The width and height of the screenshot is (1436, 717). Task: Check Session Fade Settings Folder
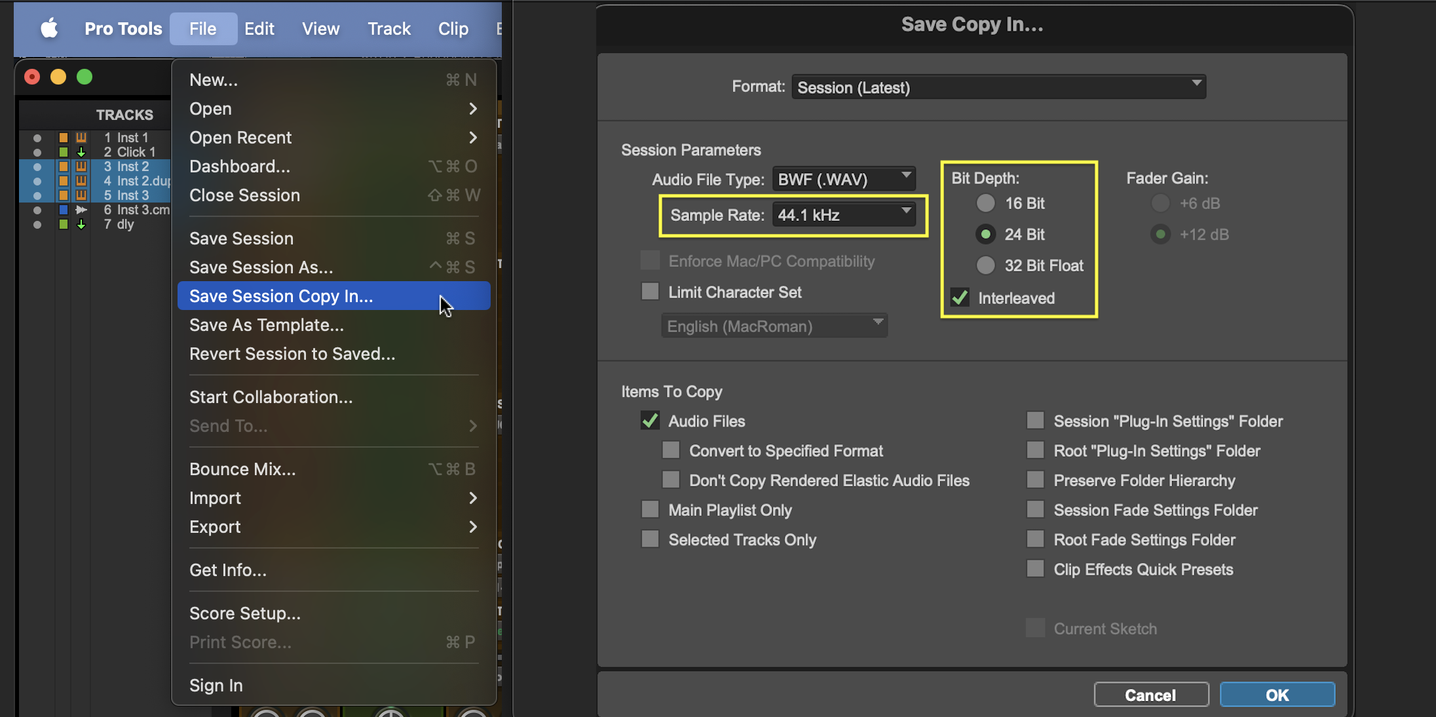click(1035, 509)
